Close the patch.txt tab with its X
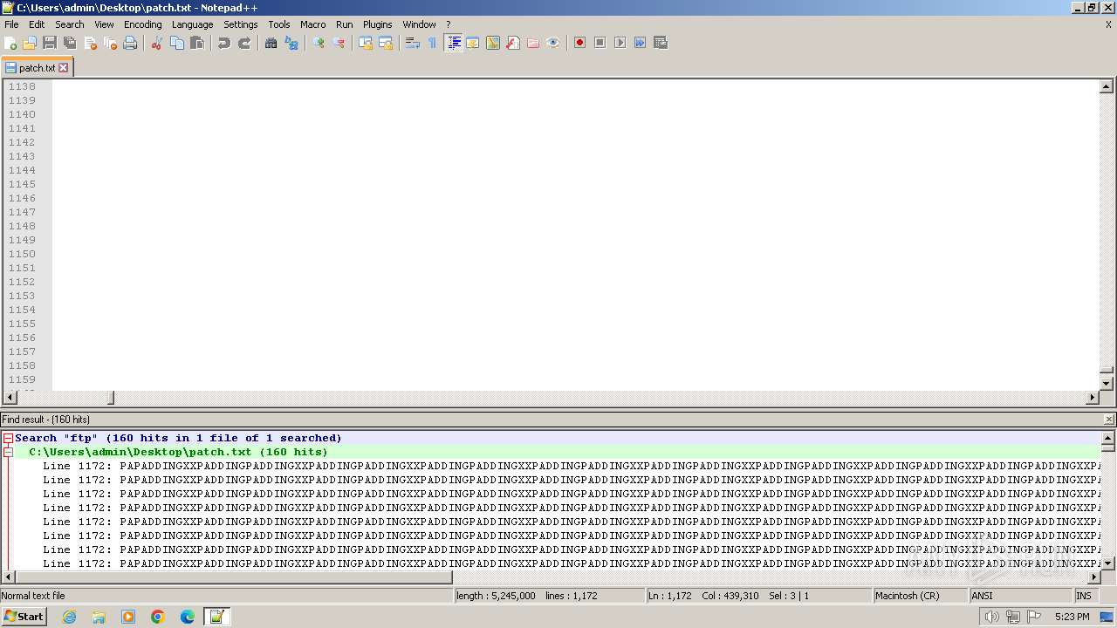1117x628 pixels. (63, 67)
